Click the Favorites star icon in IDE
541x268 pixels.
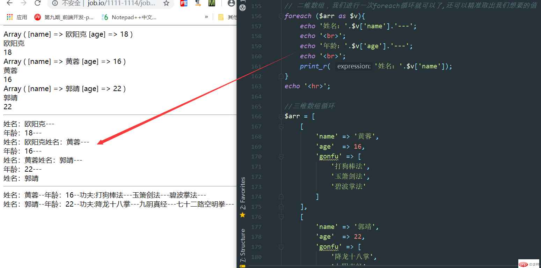click(242, 215)
